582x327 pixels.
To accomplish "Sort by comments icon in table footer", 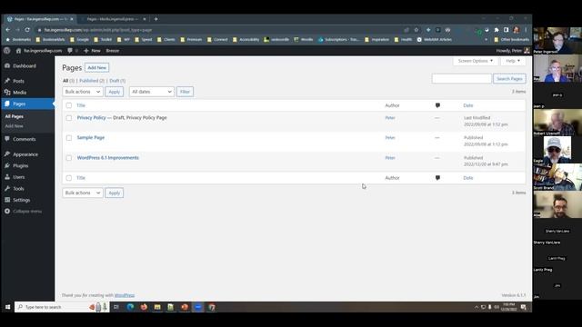I will [437, 178].
